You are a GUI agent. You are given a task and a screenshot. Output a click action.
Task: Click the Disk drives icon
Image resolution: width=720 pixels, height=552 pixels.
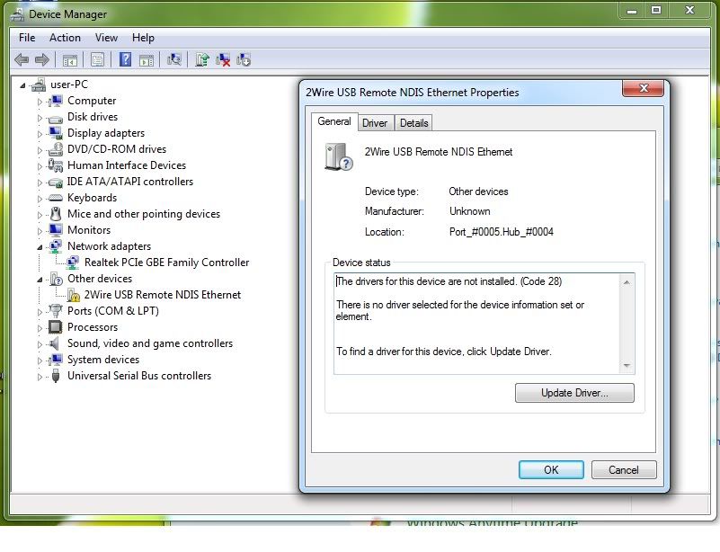55,118
